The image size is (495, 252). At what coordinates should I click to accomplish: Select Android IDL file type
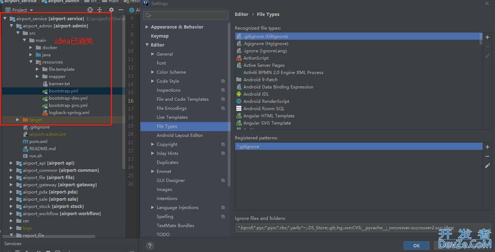[256, 94]
